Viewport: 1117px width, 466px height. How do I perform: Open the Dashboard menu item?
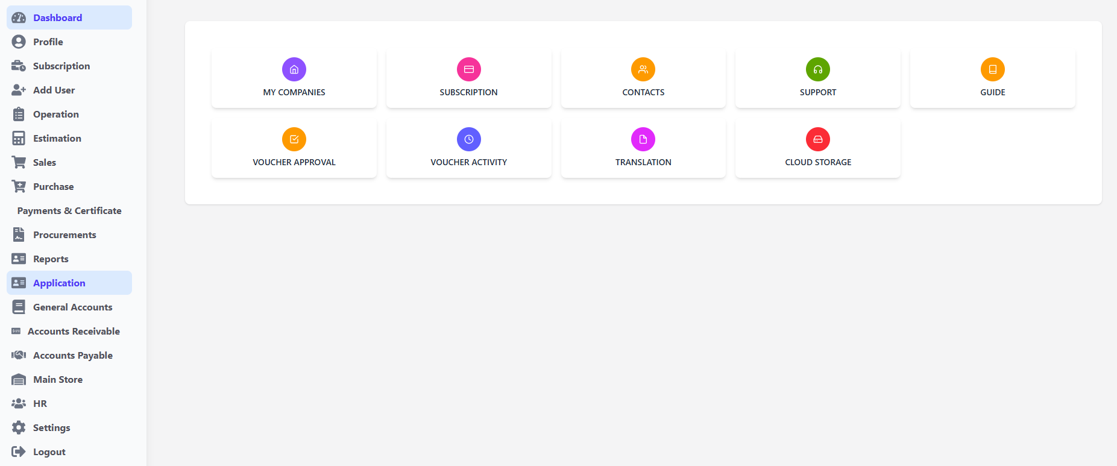coord(57,17)
